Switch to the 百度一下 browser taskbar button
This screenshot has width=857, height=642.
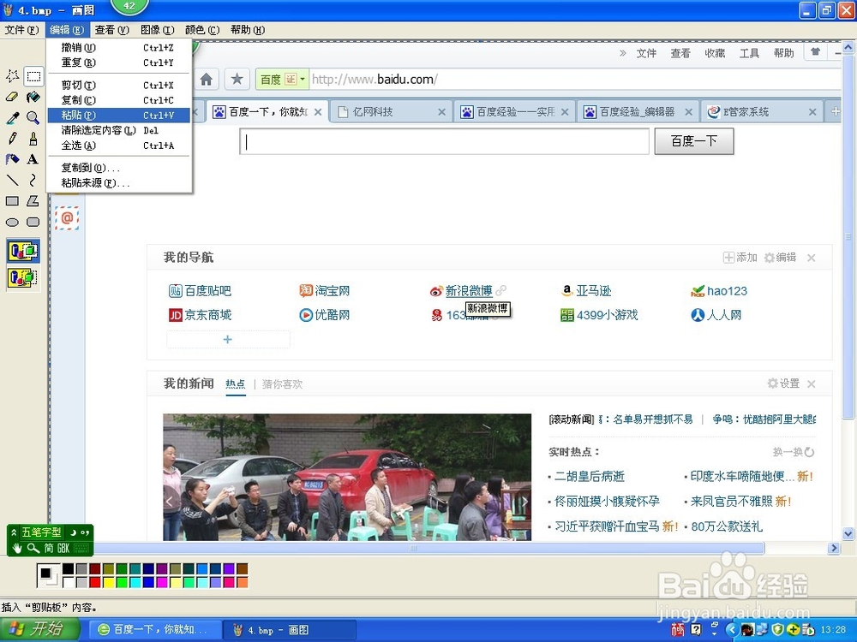153,629
